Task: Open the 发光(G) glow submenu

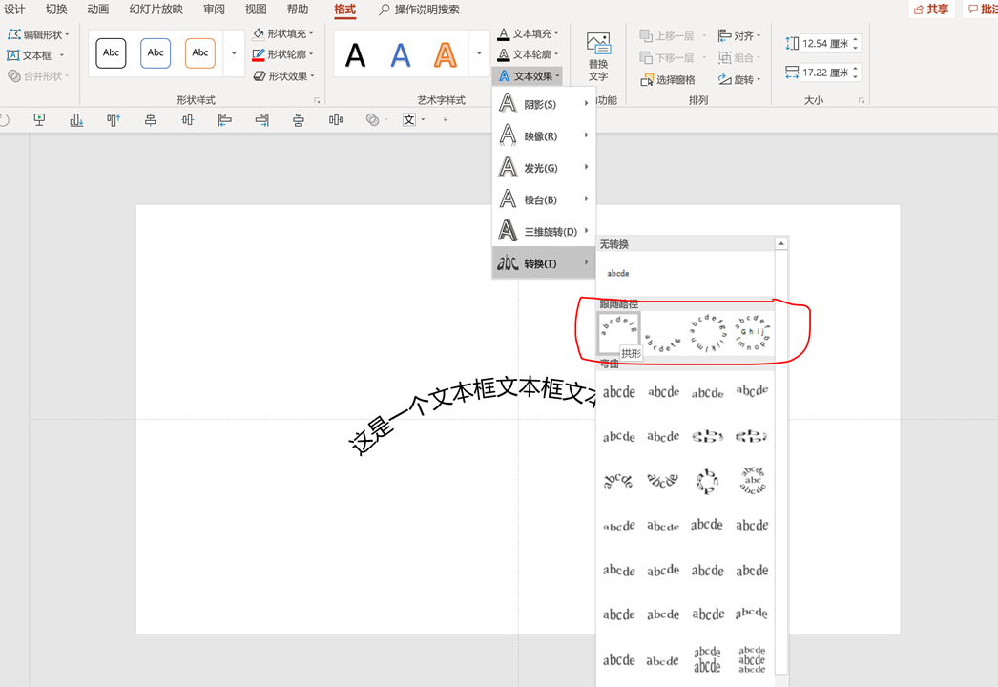Action: [x=544, y=167]
